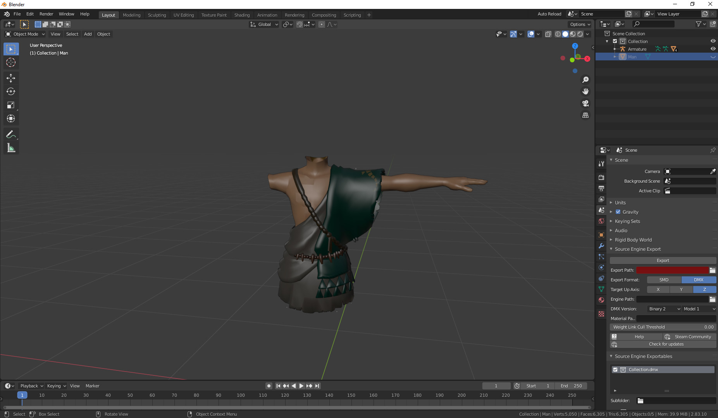718x418 pixels.
Task: Click the Export button
Action: pyautogui.click(x=663, y=260)
